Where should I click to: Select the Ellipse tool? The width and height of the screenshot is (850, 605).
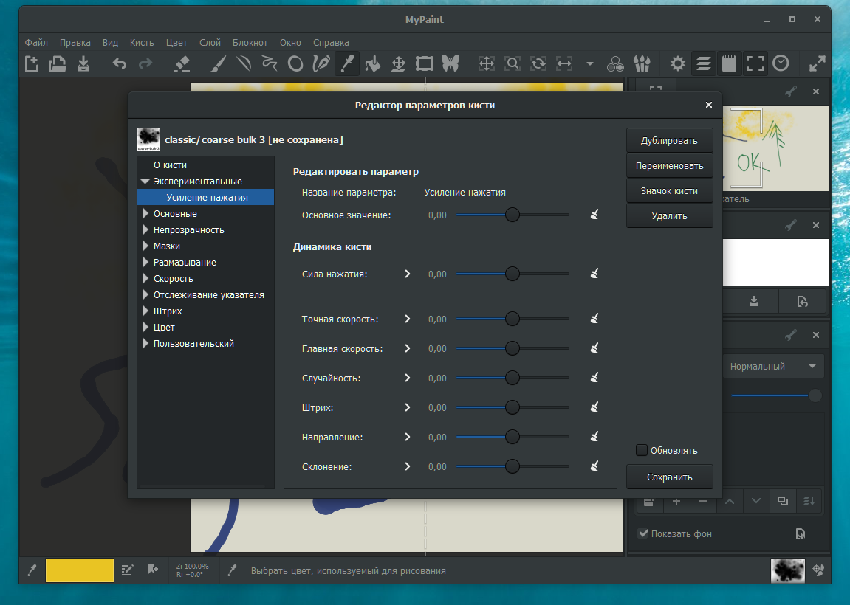[x=295, y=64]
